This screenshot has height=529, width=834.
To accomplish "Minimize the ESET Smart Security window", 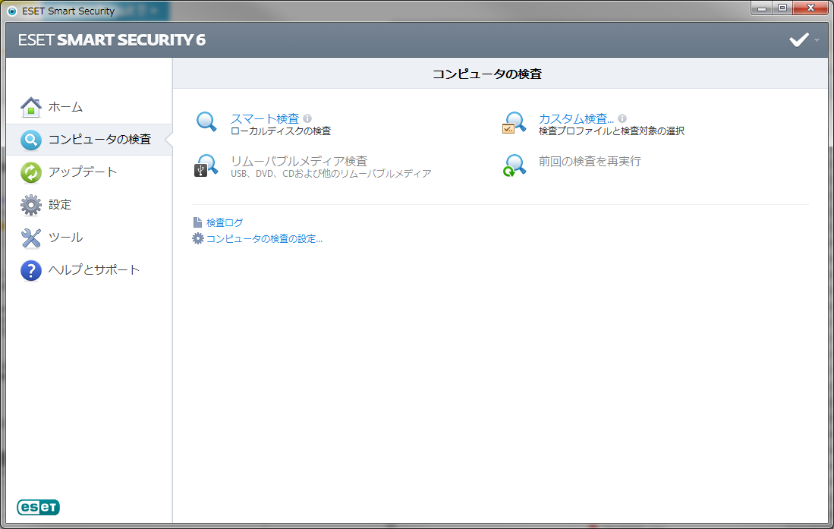I will point(762,8).
